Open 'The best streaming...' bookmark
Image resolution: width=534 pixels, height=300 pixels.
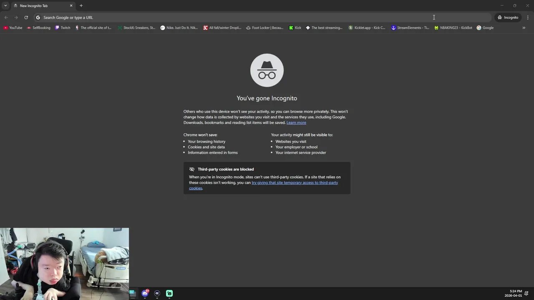(x=324, y=28)
